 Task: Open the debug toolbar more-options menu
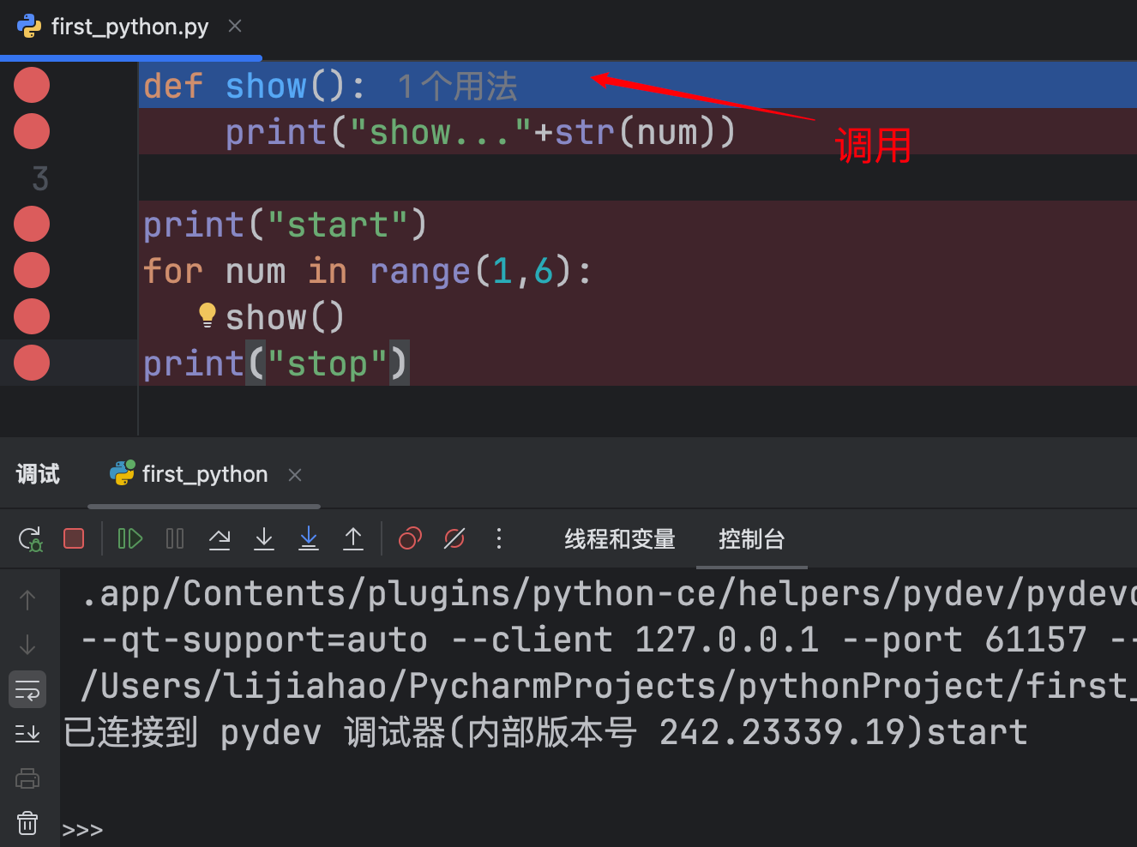coord(499,538)
